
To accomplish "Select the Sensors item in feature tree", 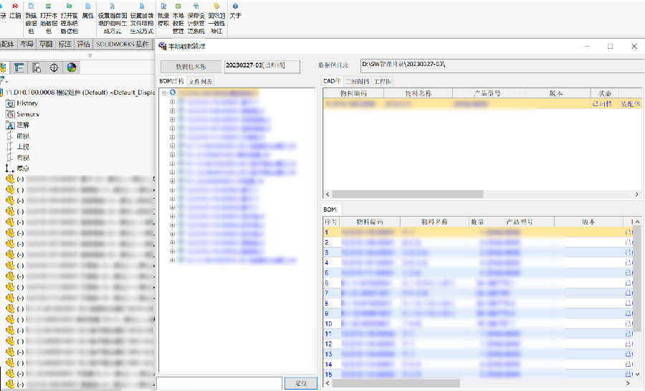I will 27,114.
